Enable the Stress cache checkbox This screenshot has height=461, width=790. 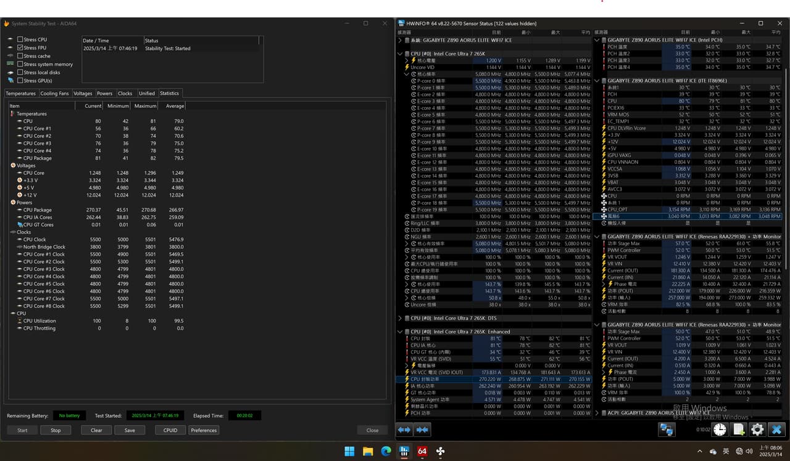click(20, 56)
